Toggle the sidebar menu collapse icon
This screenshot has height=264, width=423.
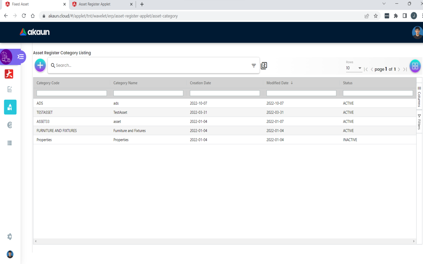click(21, 57)
